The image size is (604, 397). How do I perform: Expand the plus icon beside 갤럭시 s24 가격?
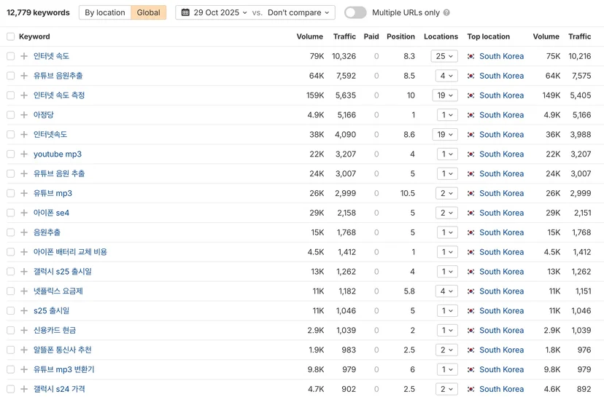(x=24, y=389)
